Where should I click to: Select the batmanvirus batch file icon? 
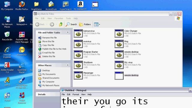tap(78, 33)
